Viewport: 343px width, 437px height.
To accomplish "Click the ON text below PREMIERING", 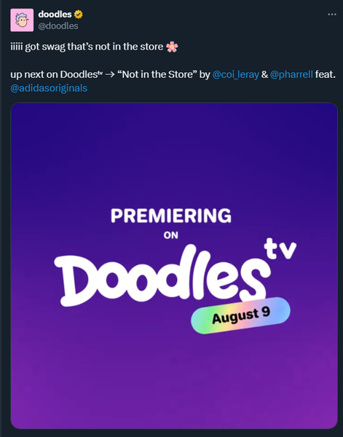I will (171, 235).
